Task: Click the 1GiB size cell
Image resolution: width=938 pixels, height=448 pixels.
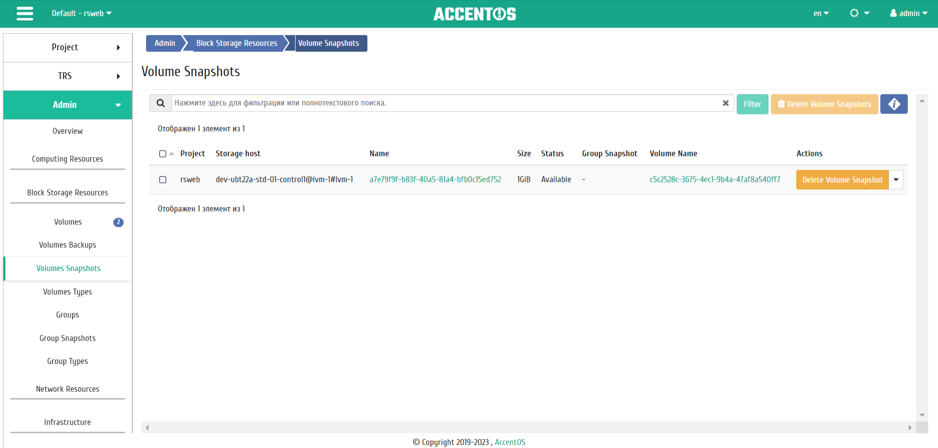Action: pyautogui.click(x=524, y=179)
